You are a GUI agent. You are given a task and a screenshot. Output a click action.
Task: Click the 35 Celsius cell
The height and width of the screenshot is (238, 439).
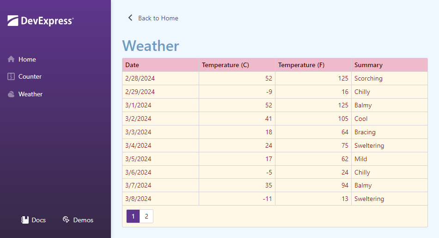tap(237, 185)
